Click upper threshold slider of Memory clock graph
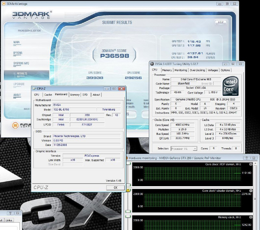This screenshot has height=230, width=260. coord(128,216)
